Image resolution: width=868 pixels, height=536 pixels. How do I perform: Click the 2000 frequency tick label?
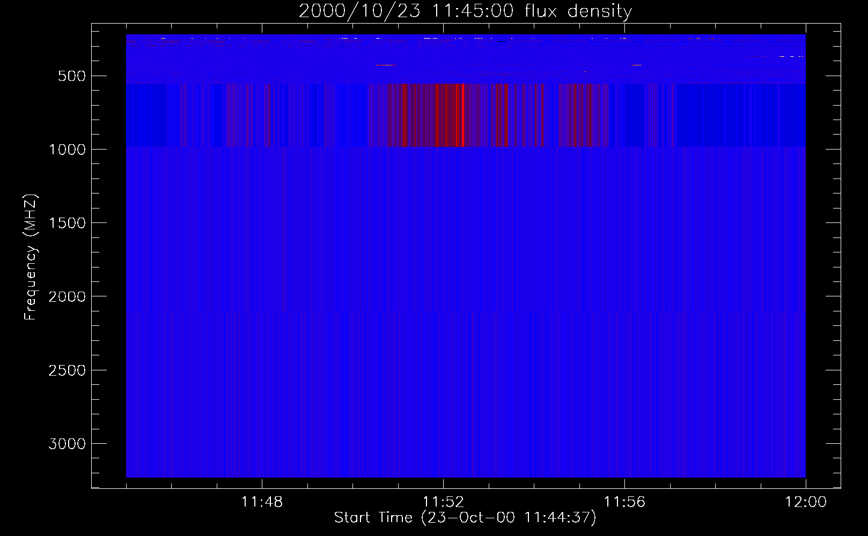click(x=67, y=296)
